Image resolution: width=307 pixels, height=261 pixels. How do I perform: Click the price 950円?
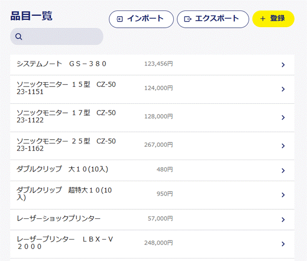coord(165,194)
